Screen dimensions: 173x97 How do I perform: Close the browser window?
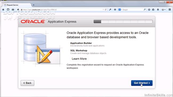[x=170, y=2]
